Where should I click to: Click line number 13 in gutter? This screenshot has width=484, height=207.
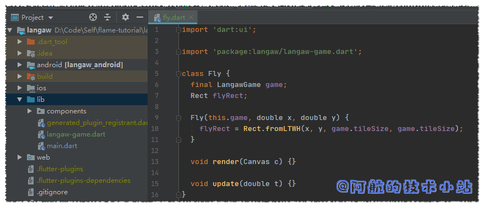[155, 162]
